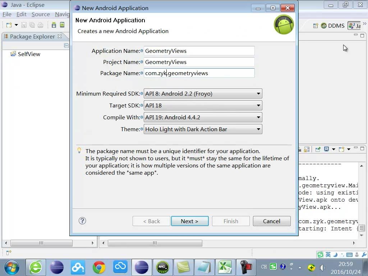The width and height of the screenshot is (368, 276).
Task: Minimize the editor area panel
Action: click(356, 35)
